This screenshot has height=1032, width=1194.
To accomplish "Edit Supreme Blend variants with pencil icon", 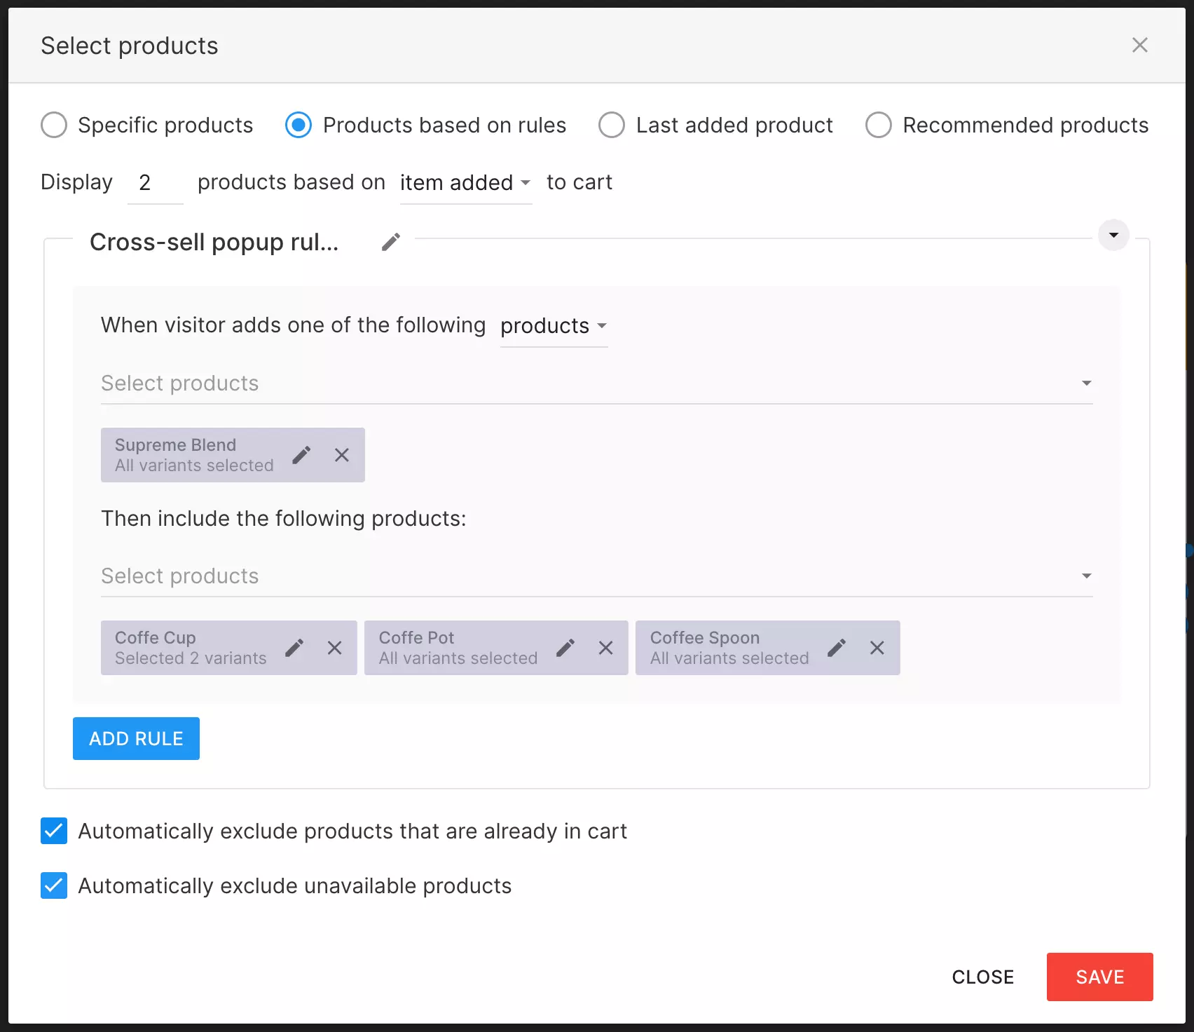I will coord(301,455).
